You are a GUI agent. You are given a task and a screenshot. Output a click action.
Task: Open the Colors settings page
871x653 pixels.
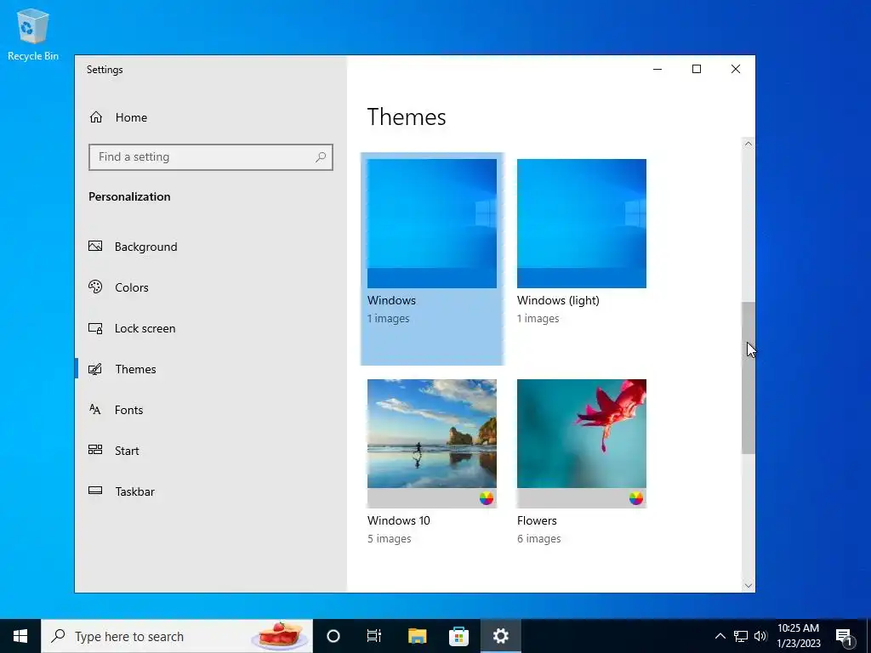(x=210, y=287)
